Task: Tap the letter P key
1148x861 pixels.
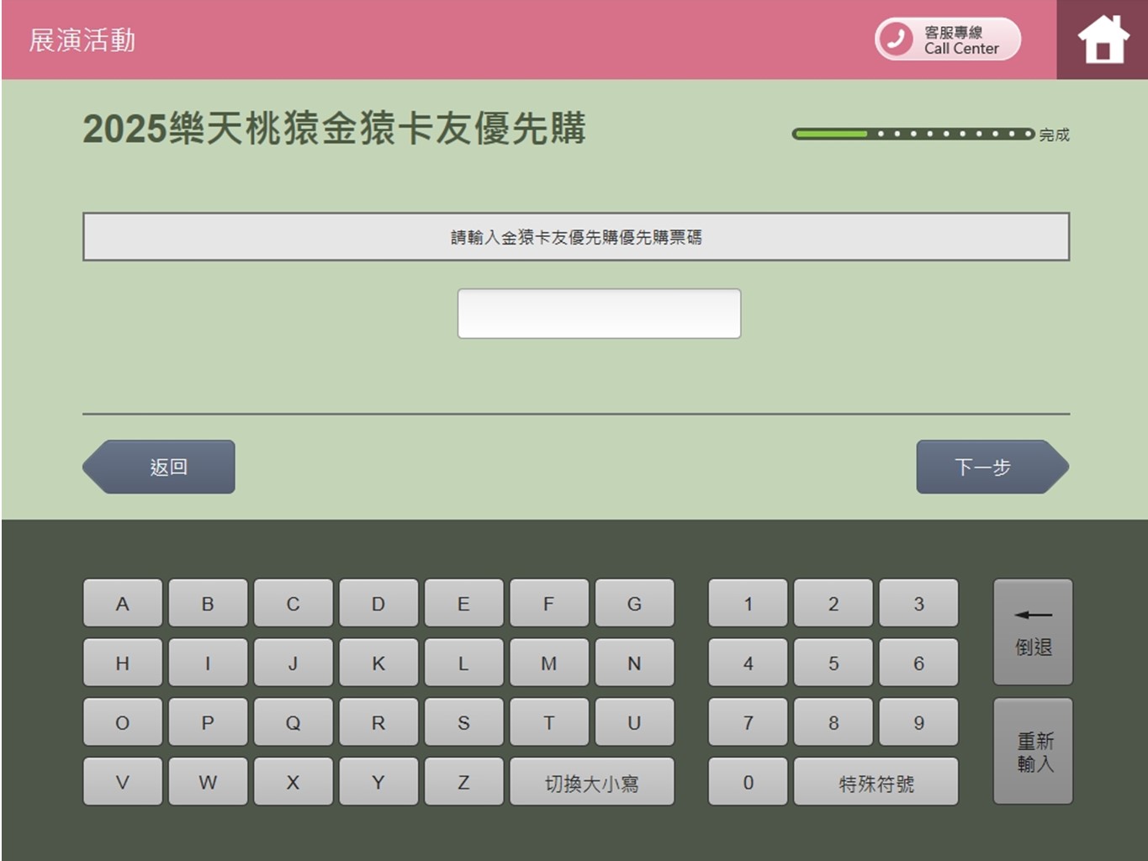Action: (208, 722)
